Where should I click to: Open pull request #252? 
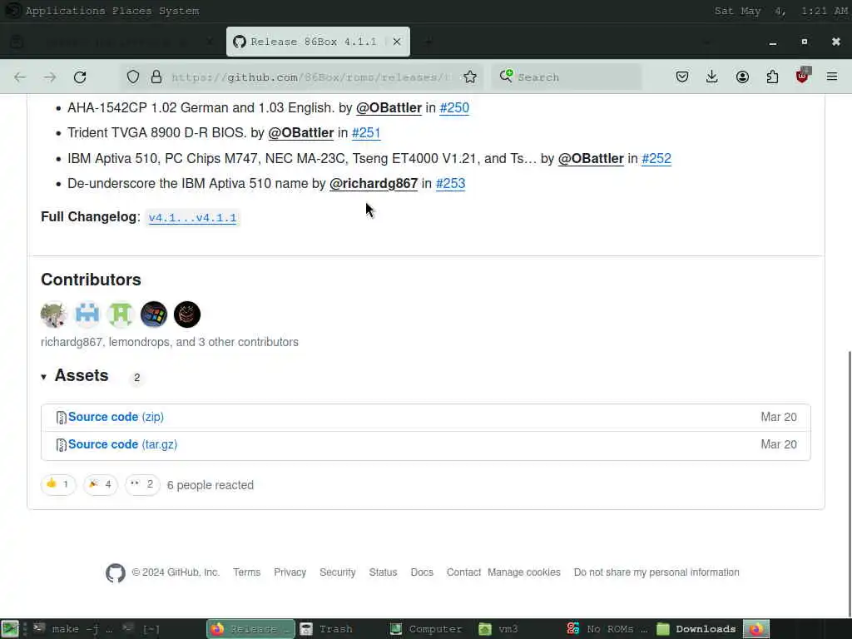tap(656, 158)
